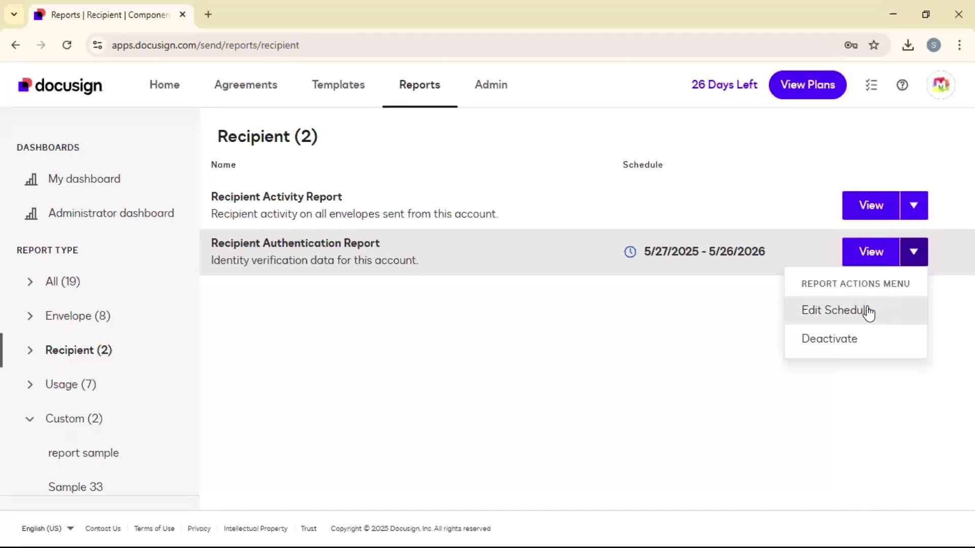Click the 5/27/2025 - 5/26/2026 schedule
Screen dimensions: 975x548
tap(704, 252)
